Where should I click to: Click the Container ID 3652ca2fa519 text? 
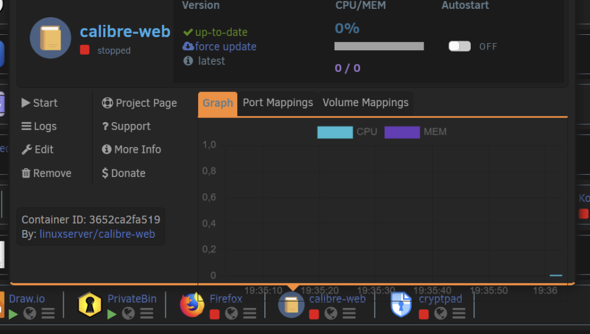pos(91,220)
